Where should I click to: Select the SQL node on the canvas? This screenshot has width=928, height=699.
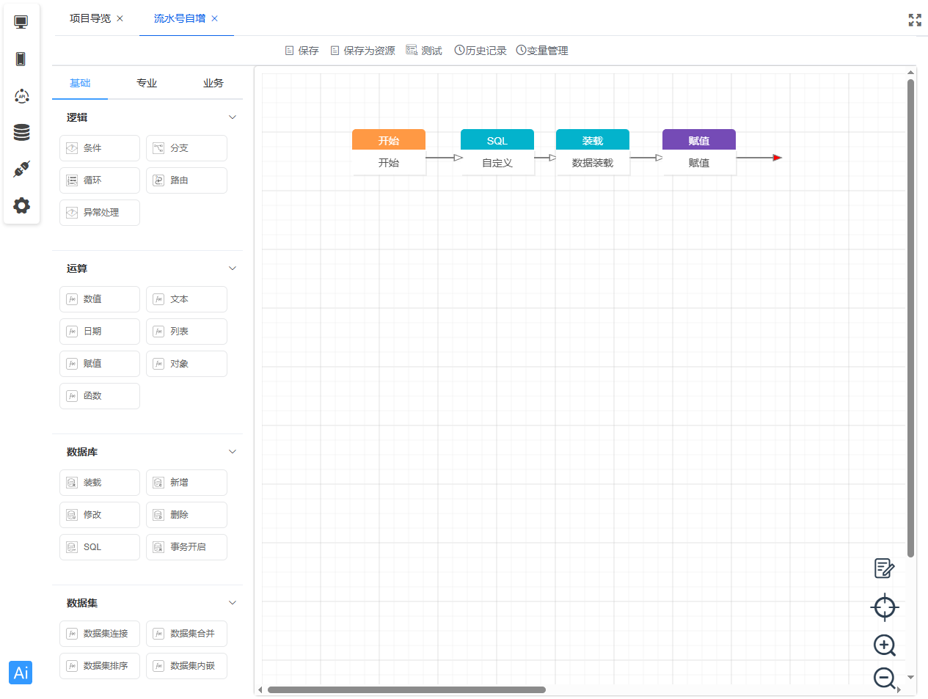497,152
